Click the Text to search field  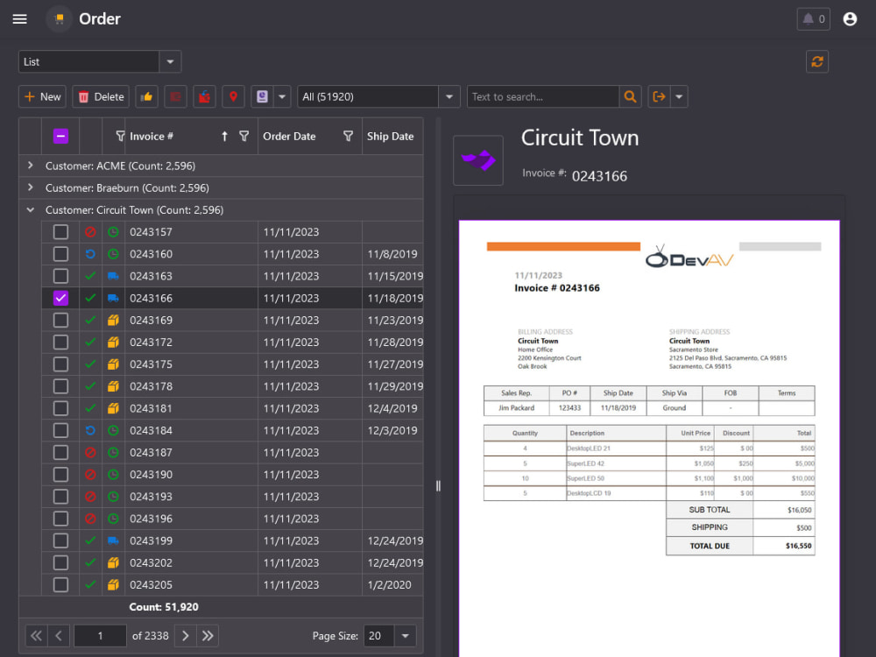[x=543, y=96]
